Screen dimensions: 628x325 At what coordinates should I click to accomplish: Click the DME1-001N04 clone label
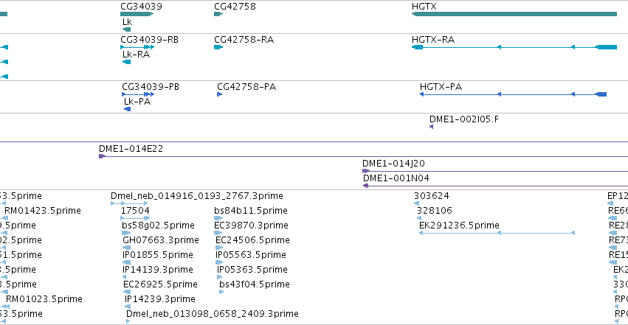click(396, 178)
